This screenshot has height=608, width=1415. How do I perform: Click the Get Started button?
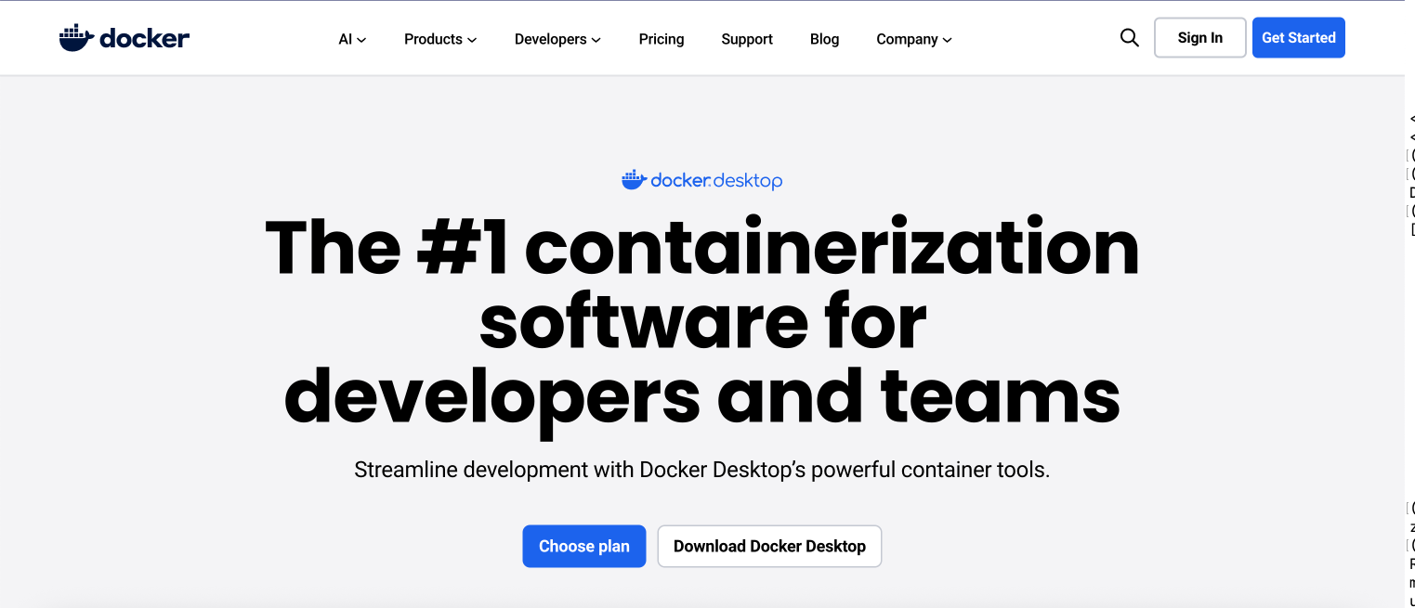tap(1298, 38)
